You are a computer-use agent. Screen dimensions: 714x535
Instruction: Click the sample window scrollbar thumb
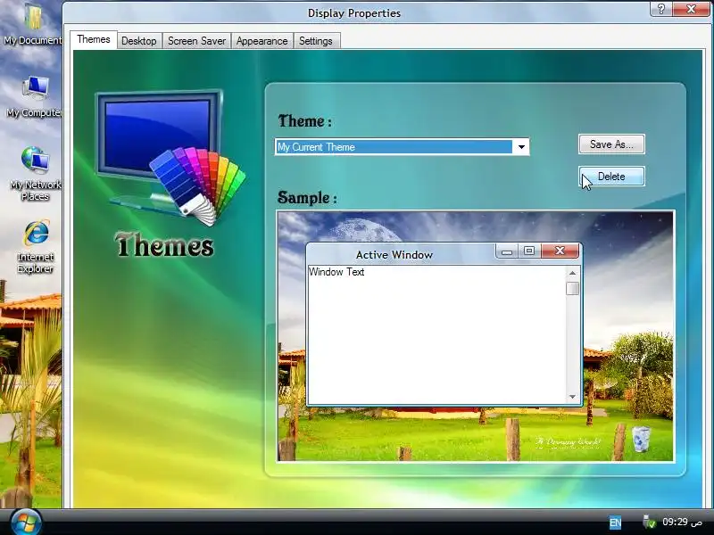coord(572,288)
